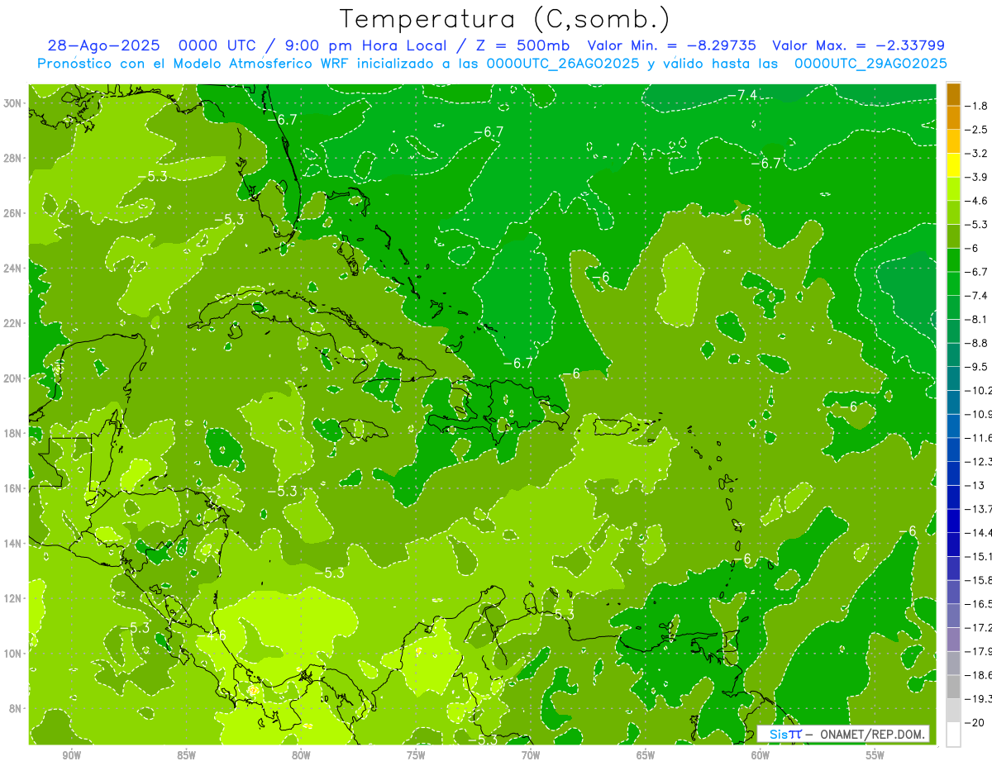The height and width of the screenshot is (766, 992).
Task: Click the title "Temperatura (C,somb.)"
Action: [x=505, y=19]
